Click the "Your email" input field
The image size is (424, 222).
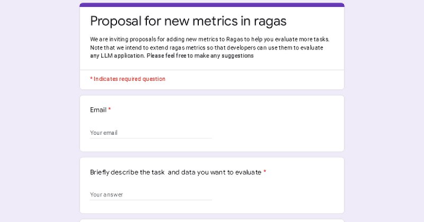tap(151, 133)
